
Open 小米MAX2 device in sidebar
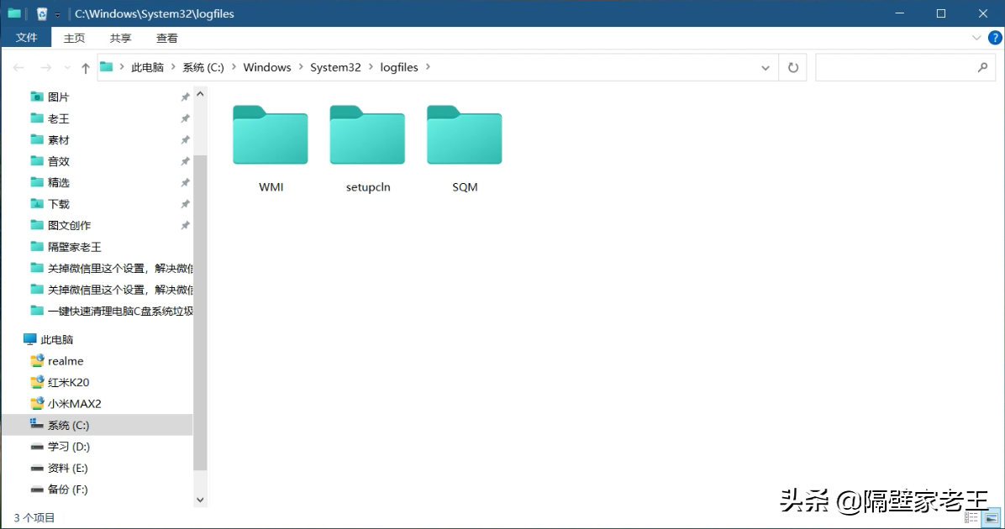click(74, 404)
